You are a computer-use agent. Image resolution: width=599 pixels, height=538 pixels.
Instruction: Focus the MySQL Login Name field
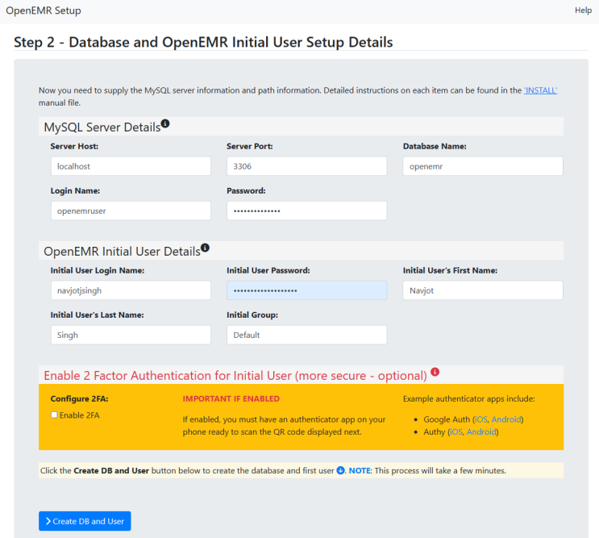pos(131,211)
